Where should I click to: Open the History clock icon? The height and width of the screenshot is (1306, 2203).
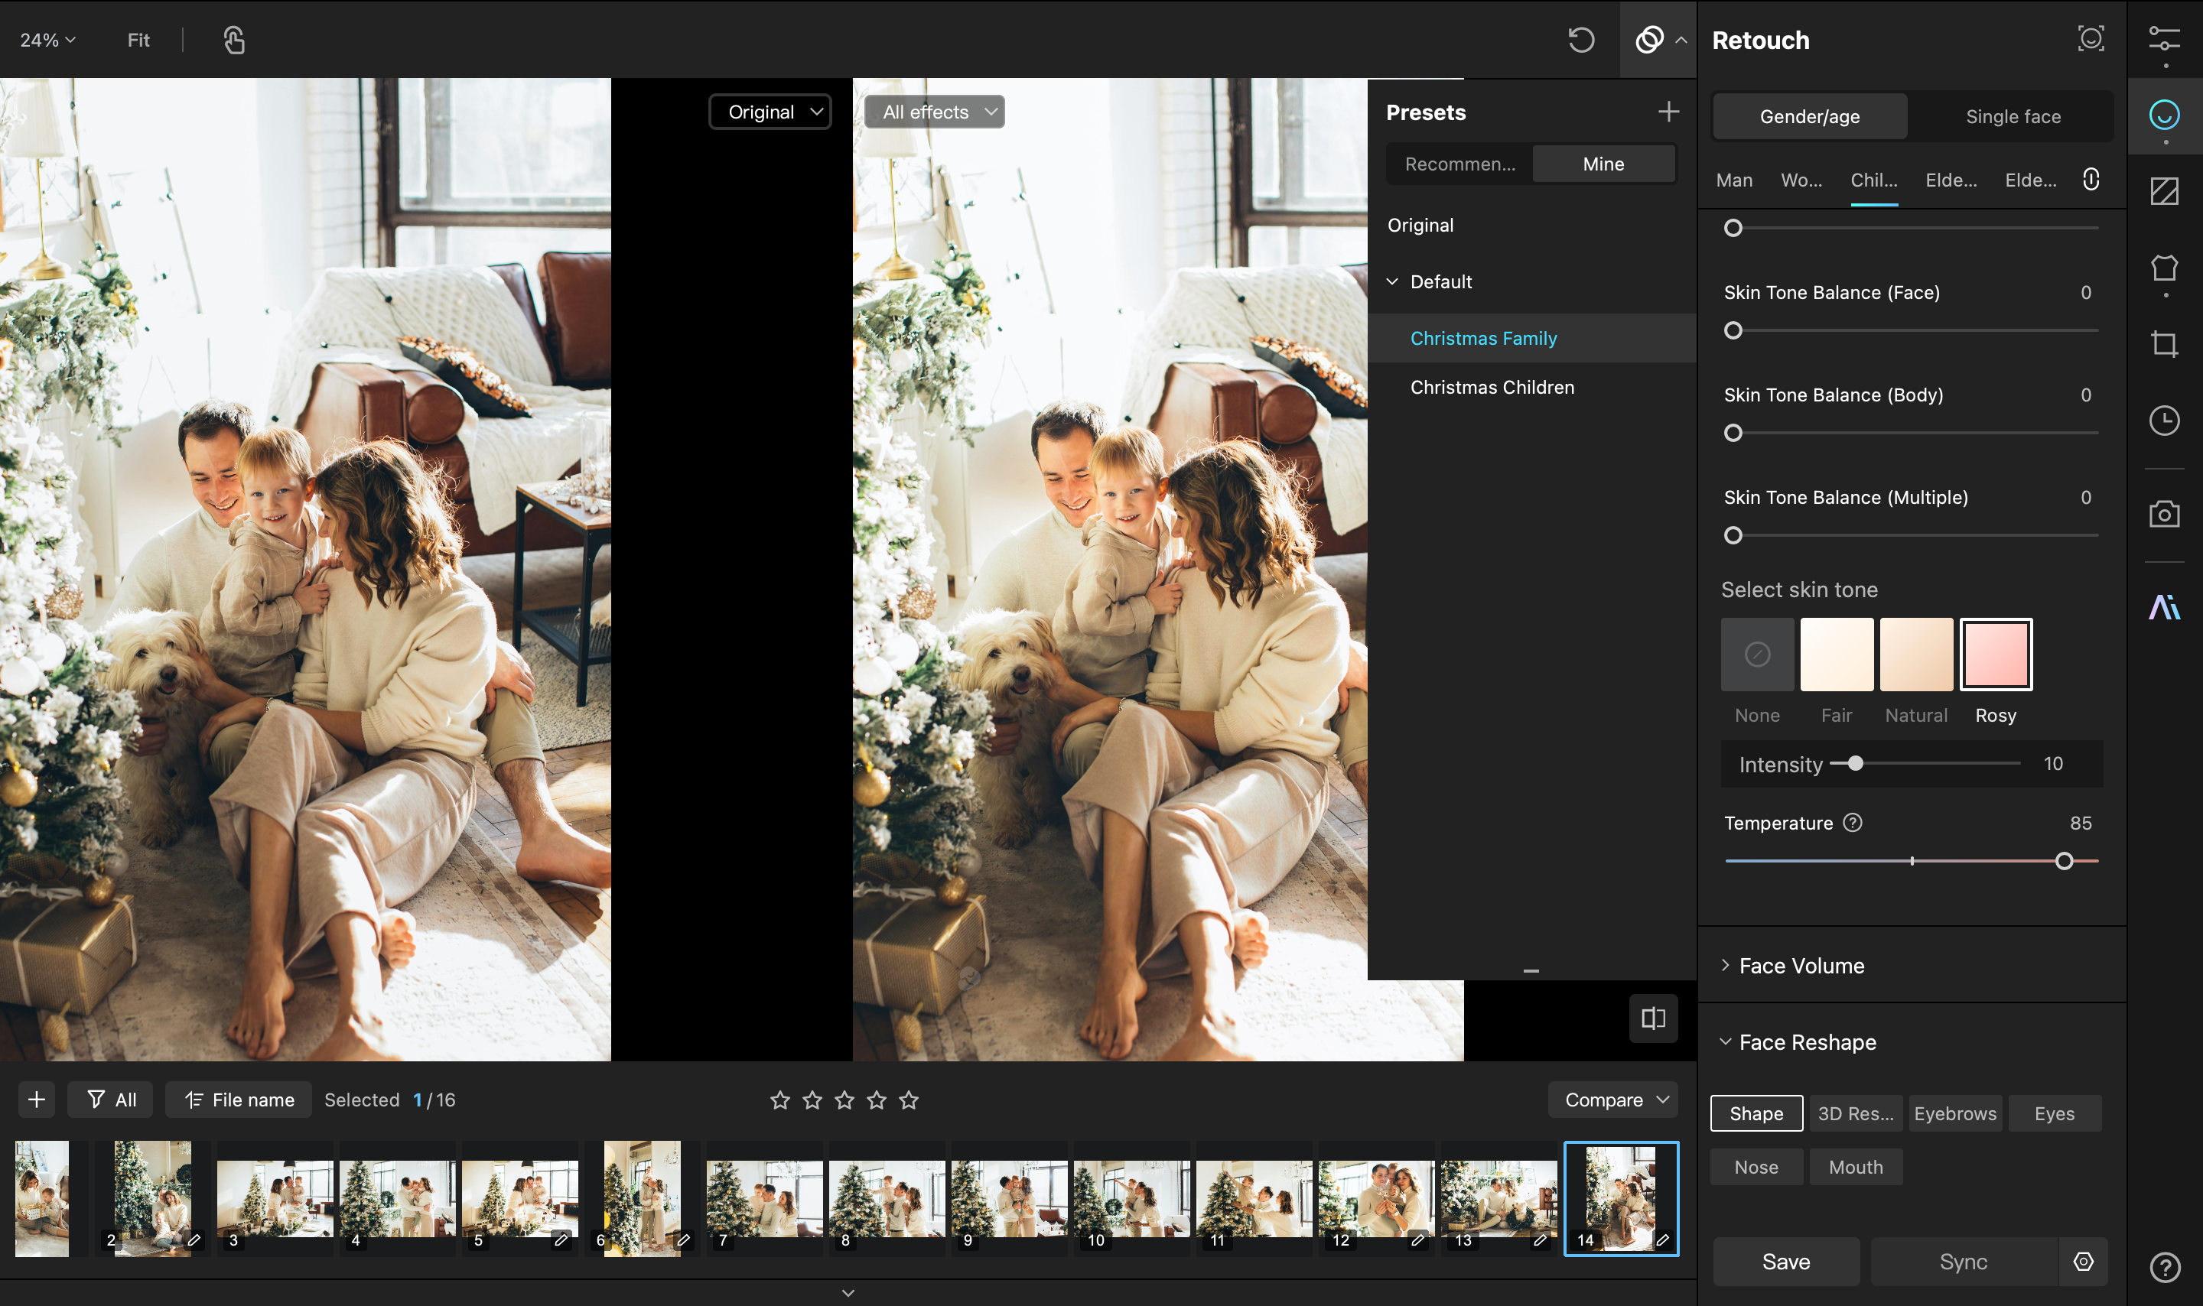click(2163, 421)
